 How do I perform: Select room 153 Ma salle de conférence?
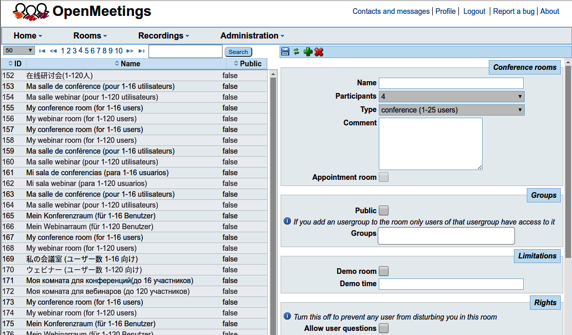click(x=134, y=86)
